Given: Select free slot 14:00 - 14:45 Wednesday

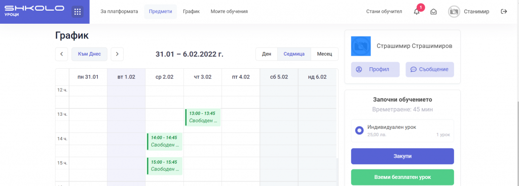Looking at the screenshot, I should pos(165,142).
